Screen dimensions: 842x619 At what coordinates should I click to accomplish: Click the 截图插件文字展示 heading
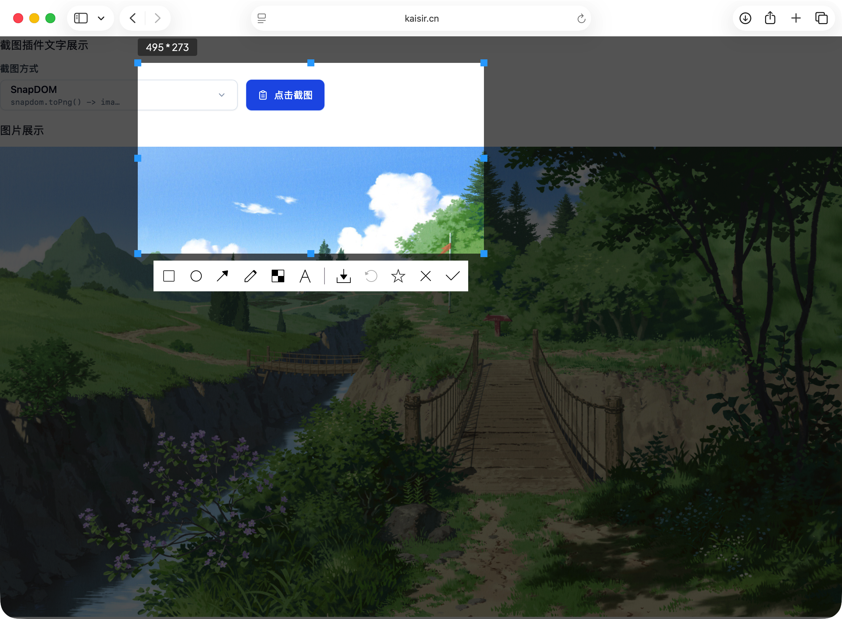pos(44,45)
